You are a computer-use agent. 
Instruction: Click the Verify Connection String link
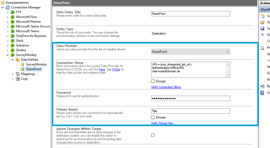pyautogui.click(x=166, y=87)
